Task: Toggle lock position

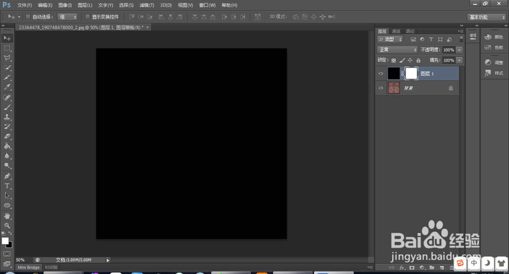Action: point(410,60)
